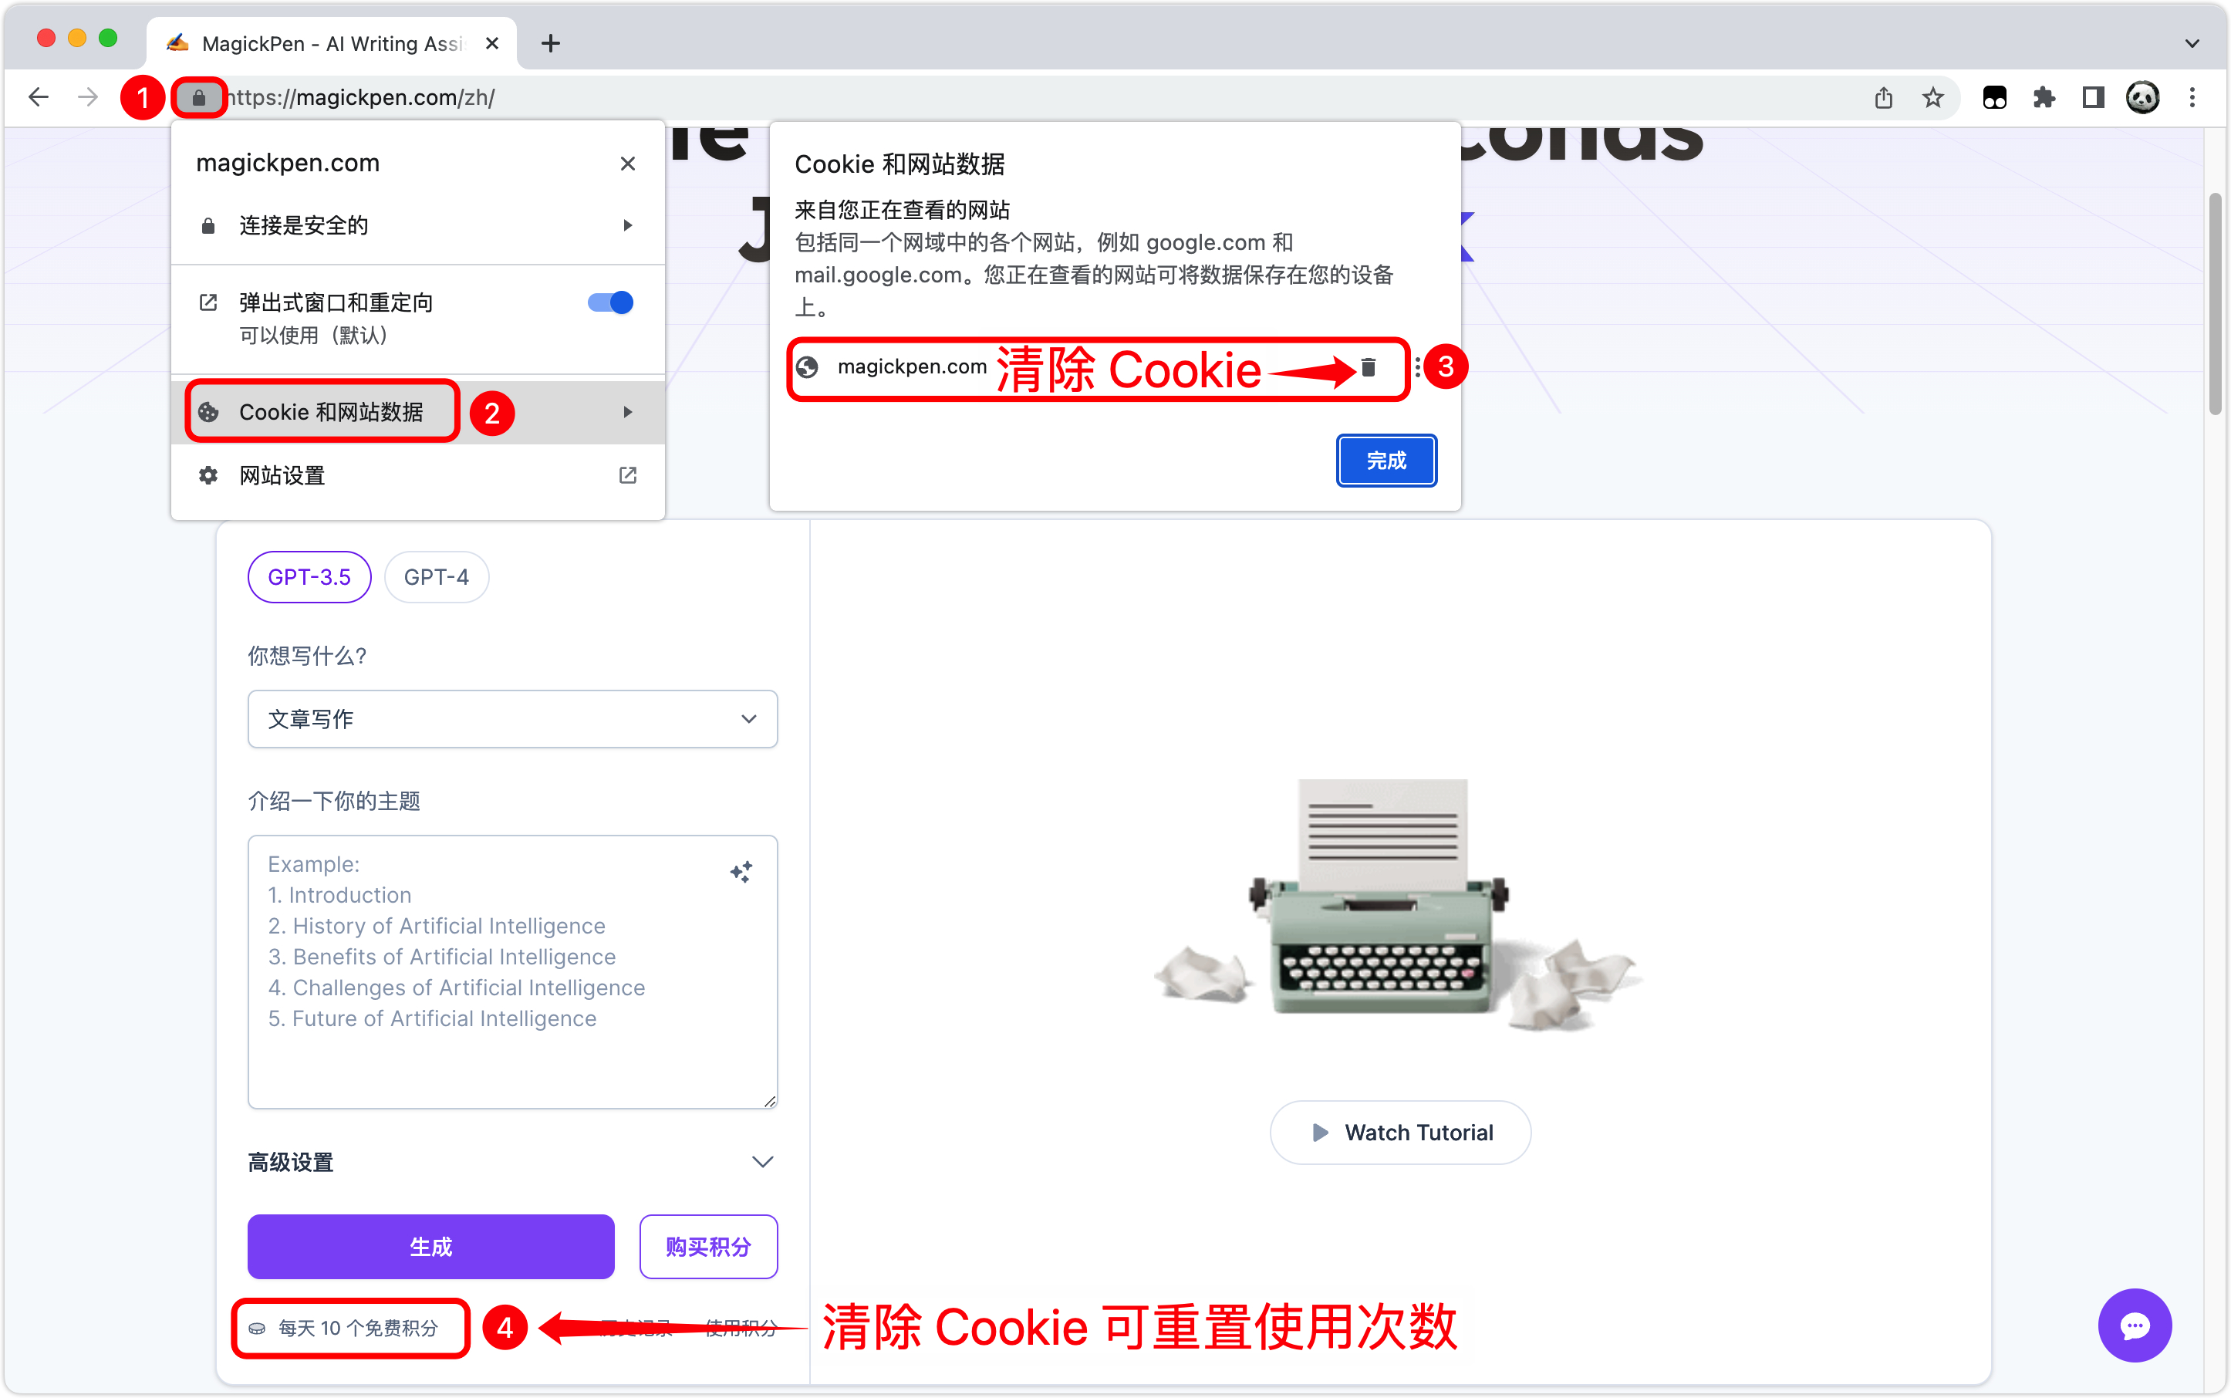This screenshot has width=2231, height=1398.
Task: Open the 连接是安全的 row
Action: pyautogui.click(x=418, y=225)
